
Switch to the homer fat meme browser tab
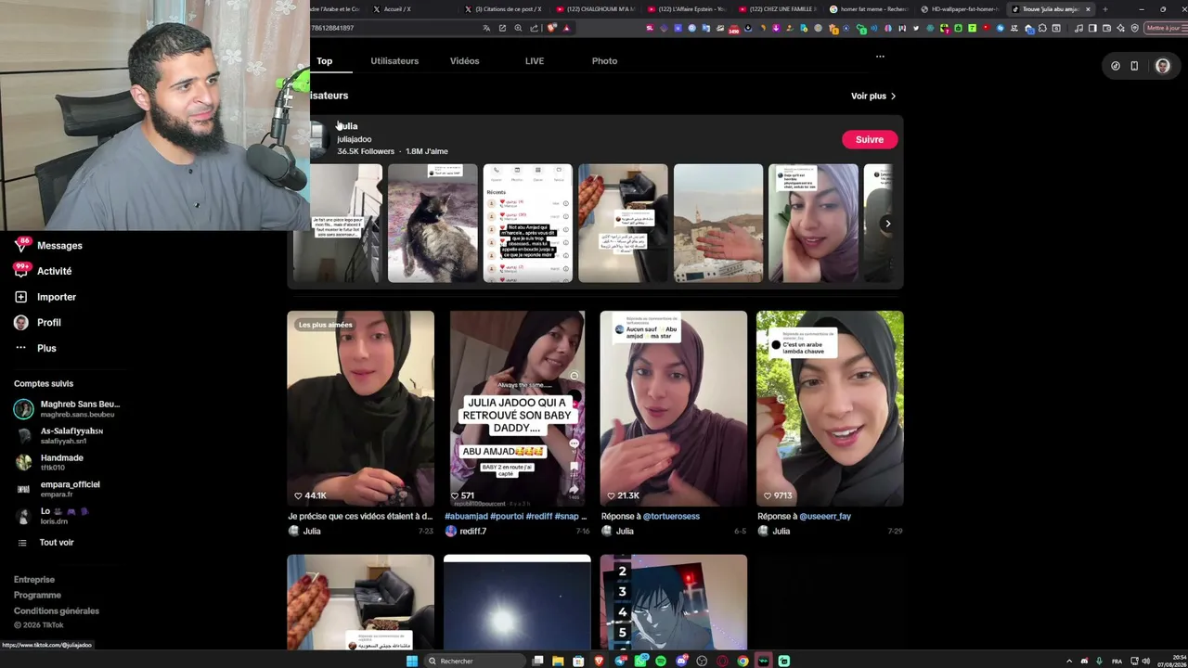[x=869, y=9]
